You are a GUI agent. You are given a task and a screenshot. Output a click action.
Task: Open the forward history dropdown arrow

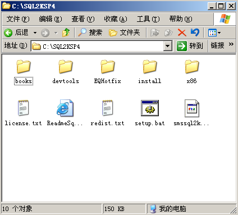pos(56,33)
